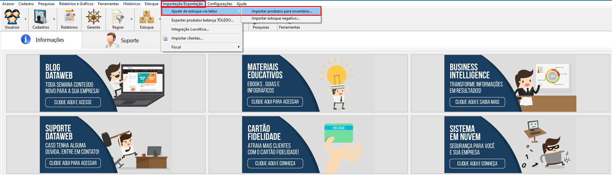Viewport: 612px width, 175px height.
Task: Choose Exportar produtos balança TOLEDO
Action: (202, 20)
